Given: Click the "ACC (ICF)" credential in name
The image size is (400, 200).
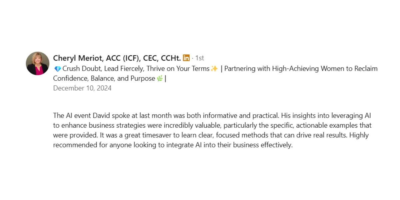Looking at the screenshot, I should (123, 58).
